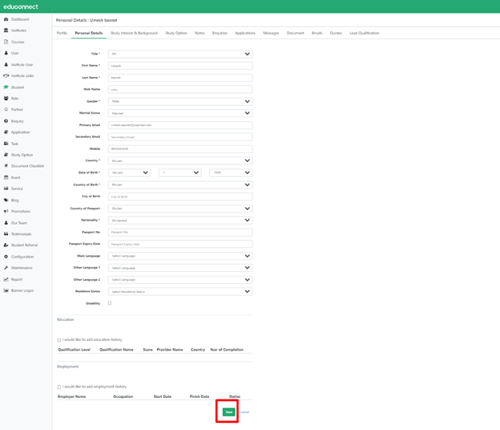
Task: Open the Country of Birth dropdown
Action: pyautogui.click(x=180, y=185)
